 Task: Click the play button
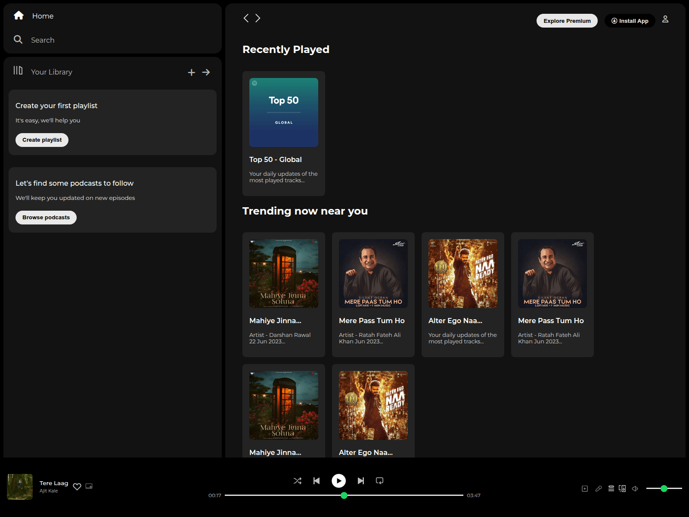(339, 481)
